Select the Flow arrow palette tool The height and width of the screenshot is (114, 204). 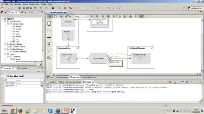point(49,37)
